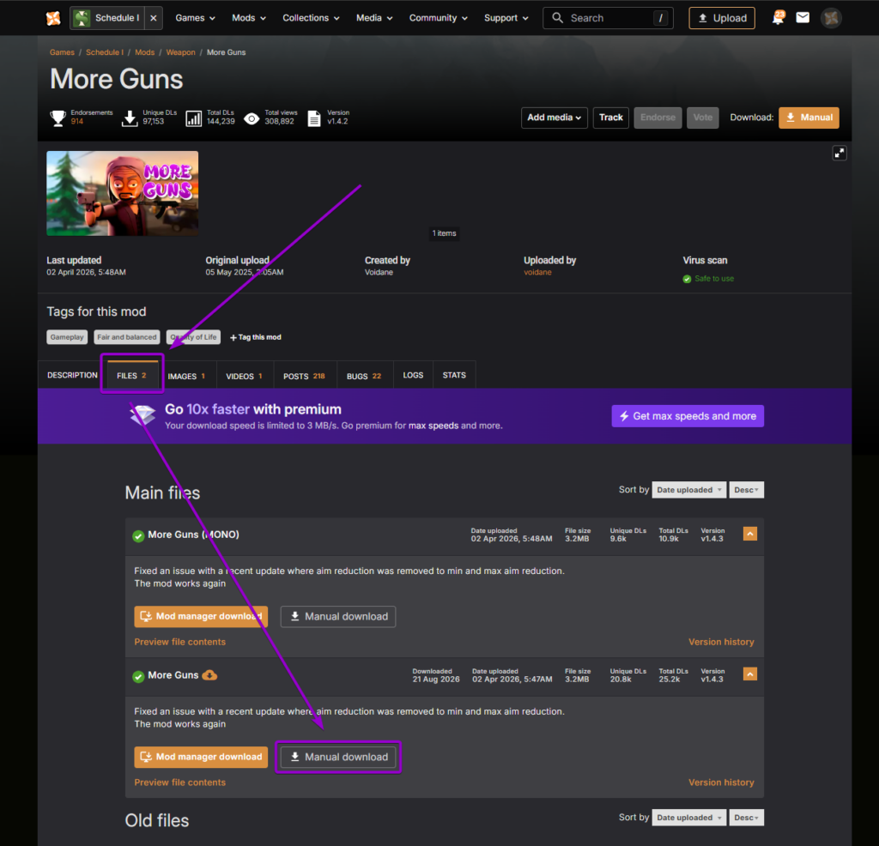Go to Games breadcrumb link

(x=62, y=52)
